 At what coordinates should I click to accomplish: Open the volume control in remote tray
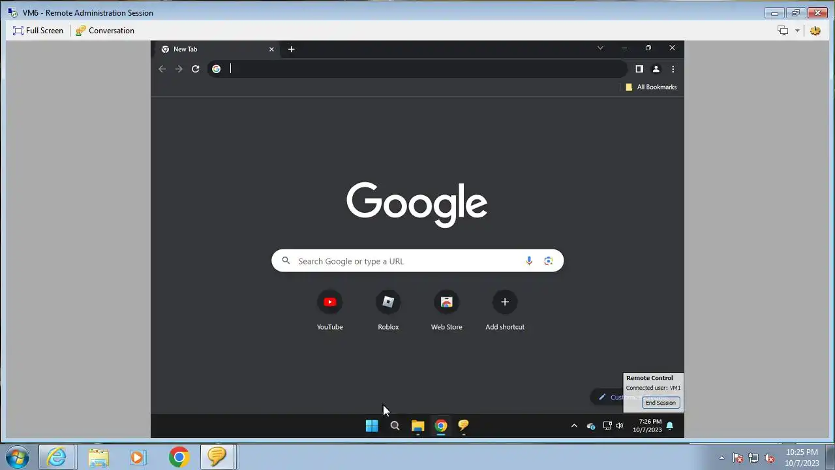(x=620, y=426)
